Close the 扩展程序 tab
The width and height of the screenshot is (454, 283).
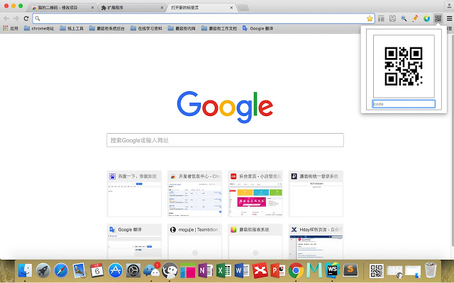(162, 8)
